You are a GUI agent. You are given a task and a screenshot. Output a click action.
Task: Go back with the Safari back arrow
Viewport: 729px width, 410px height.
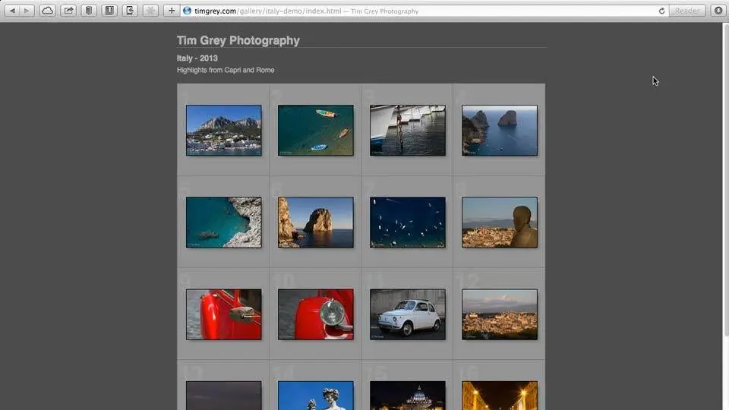click(x=13, y=11)
